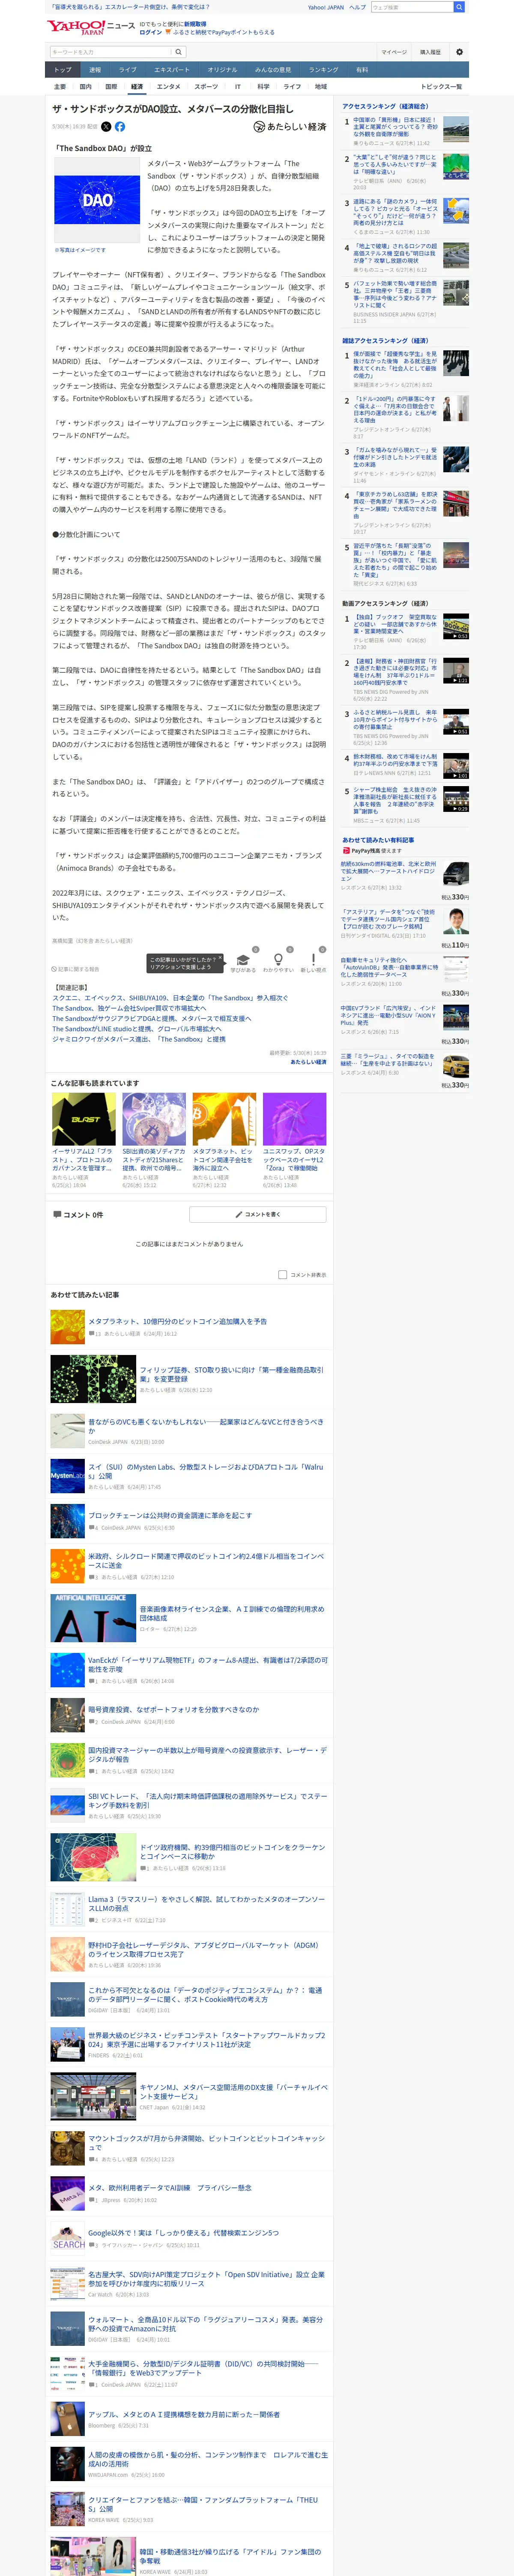Open the 速報 navigation tab
514x2576 pixels.
click(95, 70)
